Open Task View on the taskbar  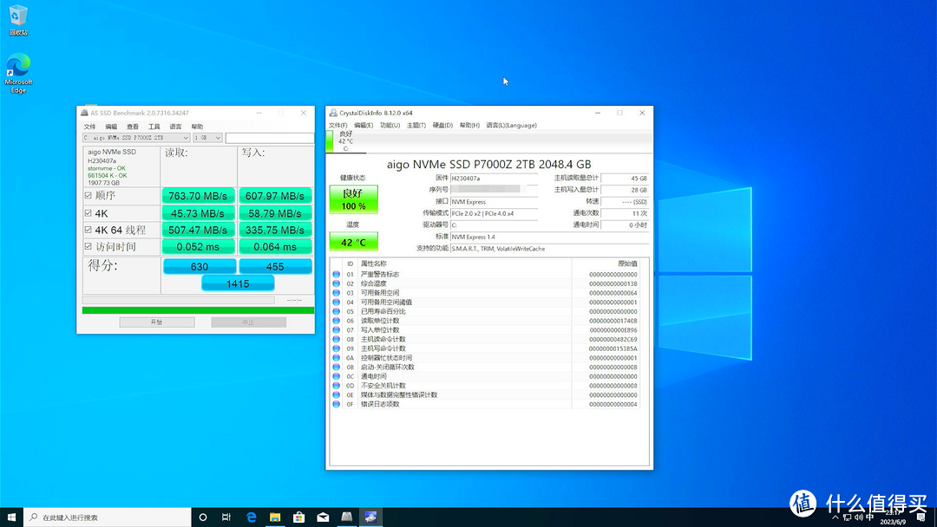[226, 517]
